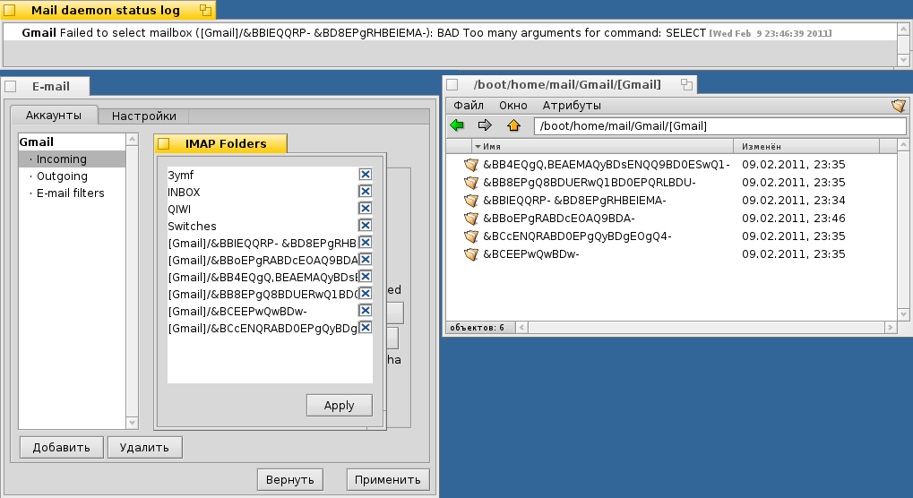Select file name &BCEEPwQwBDw- in Tracker
Image resolution: width=913 pixels, height=498 pixels.
point(531,254)
